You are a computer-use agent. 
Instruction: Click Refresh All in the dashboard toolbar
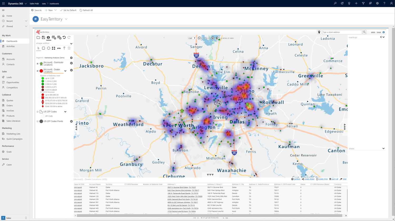pos(86,10)
